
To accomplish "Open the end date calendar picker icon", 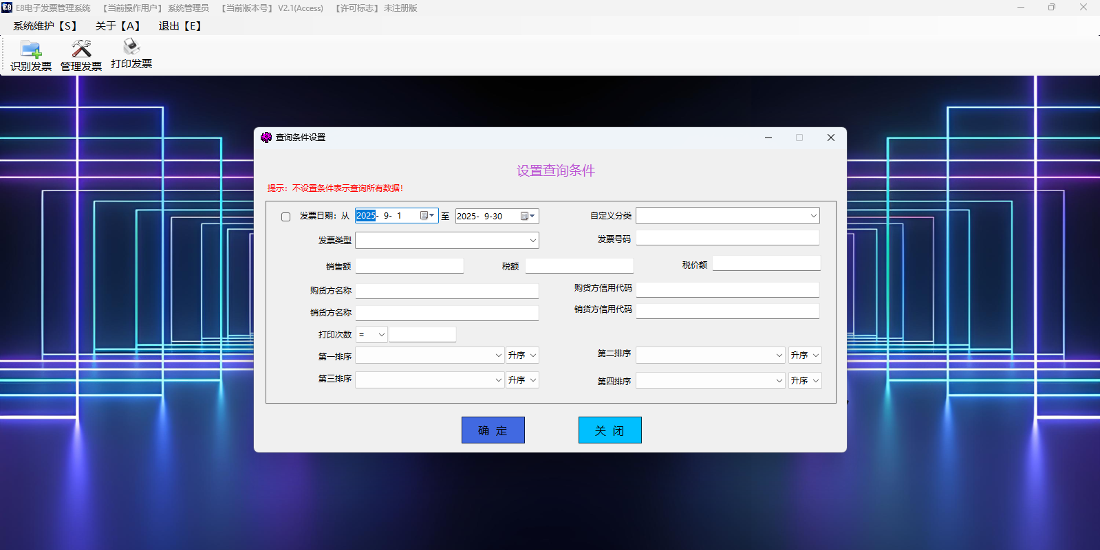I will (x=528, y=217).
